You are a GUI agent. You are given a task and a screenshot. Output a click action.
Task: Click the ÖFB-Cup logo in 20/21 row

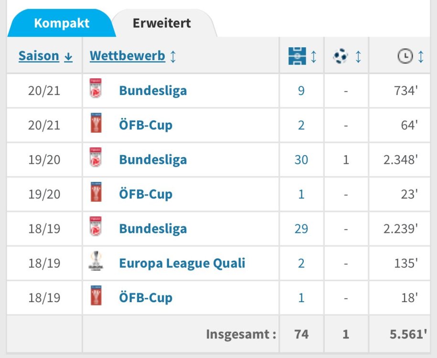coord(96,125)
